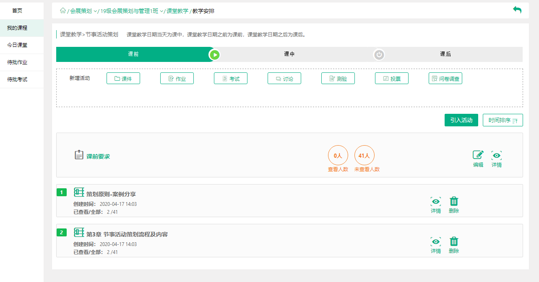Click the green back arrow icon
Viewport: 539px width, 282px height.
(x=517, y=10)
